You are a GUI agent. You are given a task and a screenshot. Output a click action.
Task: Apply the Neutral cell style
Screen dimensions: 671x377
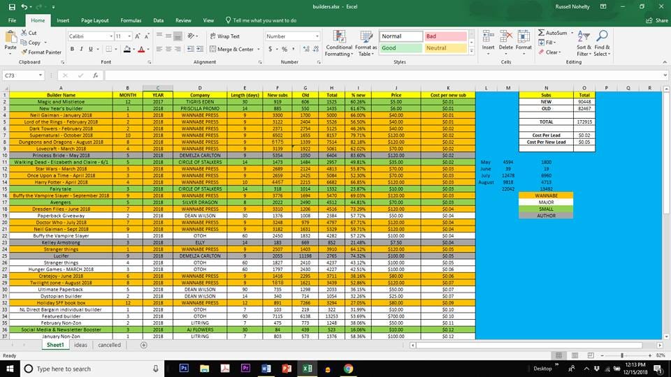tap(445, 48)
